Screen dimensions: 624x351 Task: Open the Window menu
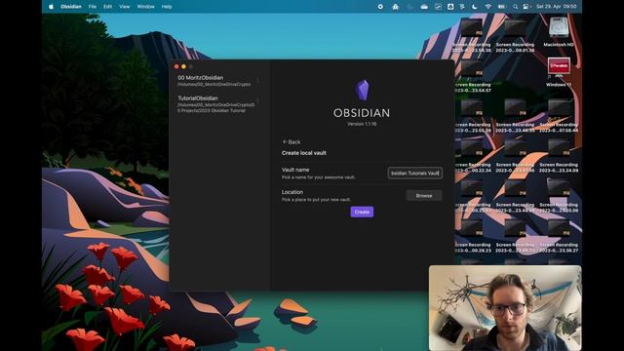click(x=145, y=7)
